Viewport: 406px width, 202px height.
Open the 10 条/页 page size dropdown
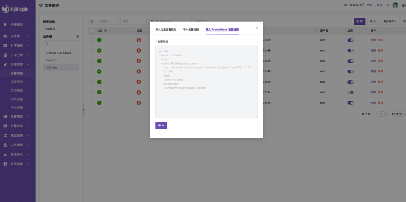[x=398, y=114]
